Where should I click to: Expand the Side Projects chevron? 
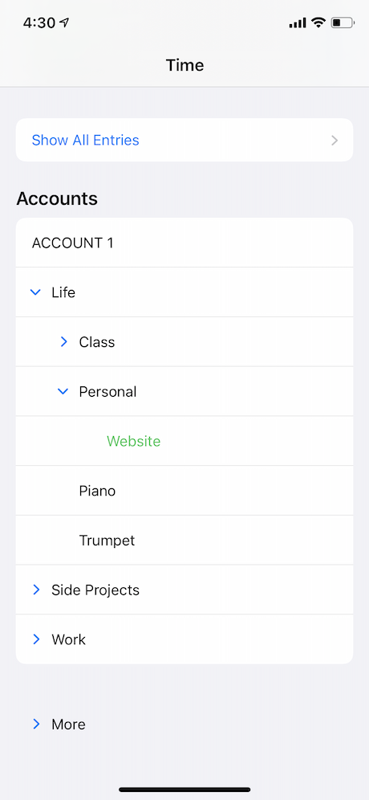[36, 590]
